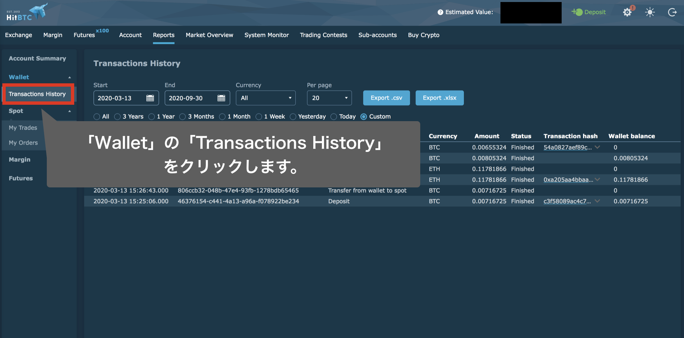Open the Trading Contests tab

click(x=324, y=35)
